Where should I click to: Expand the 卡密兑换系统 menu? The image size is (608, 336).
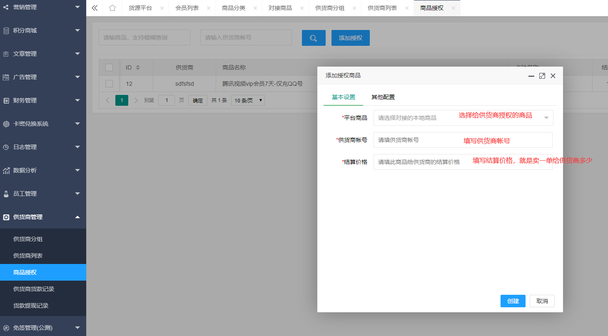point(77,124)
